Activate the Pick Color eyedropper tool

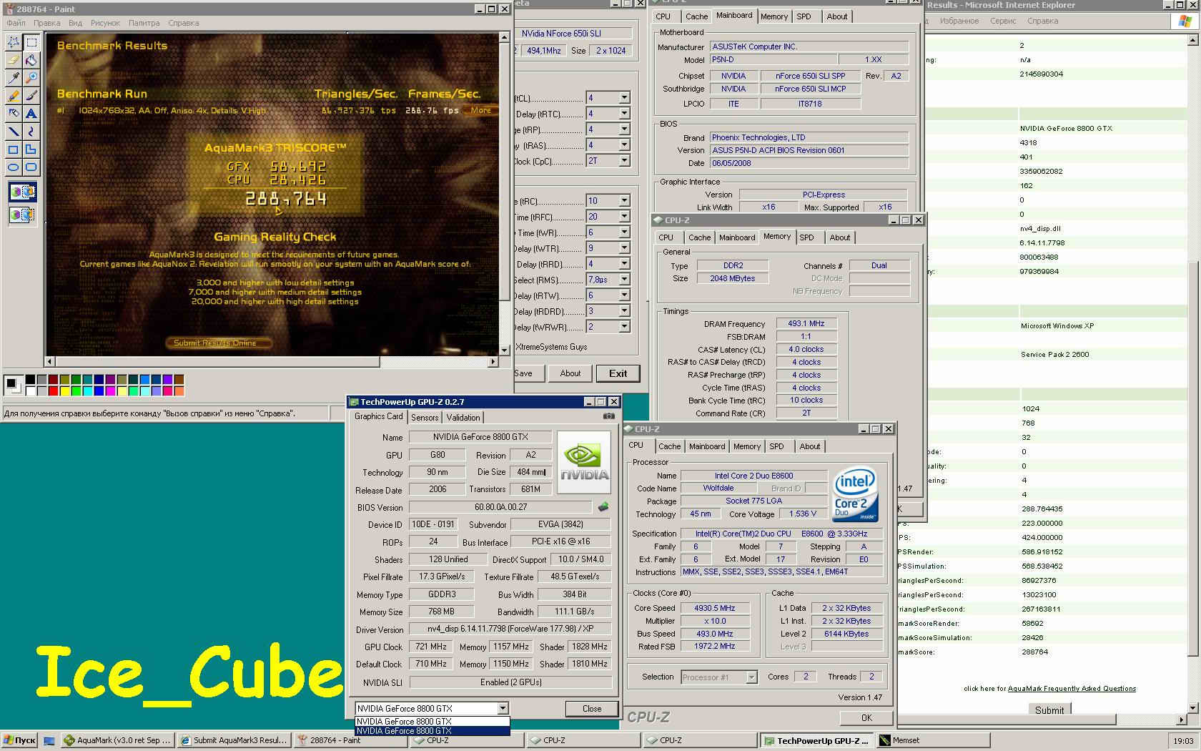(14, 78)
